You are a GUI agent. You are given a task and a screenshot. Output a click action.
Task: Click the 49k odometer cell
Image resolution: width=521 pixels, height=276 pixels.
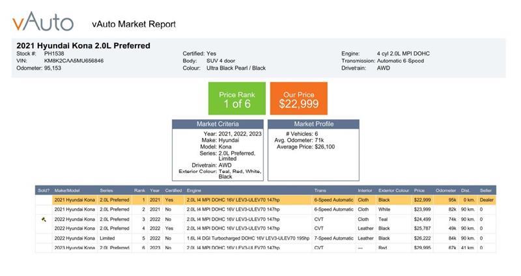pos(452,228)
